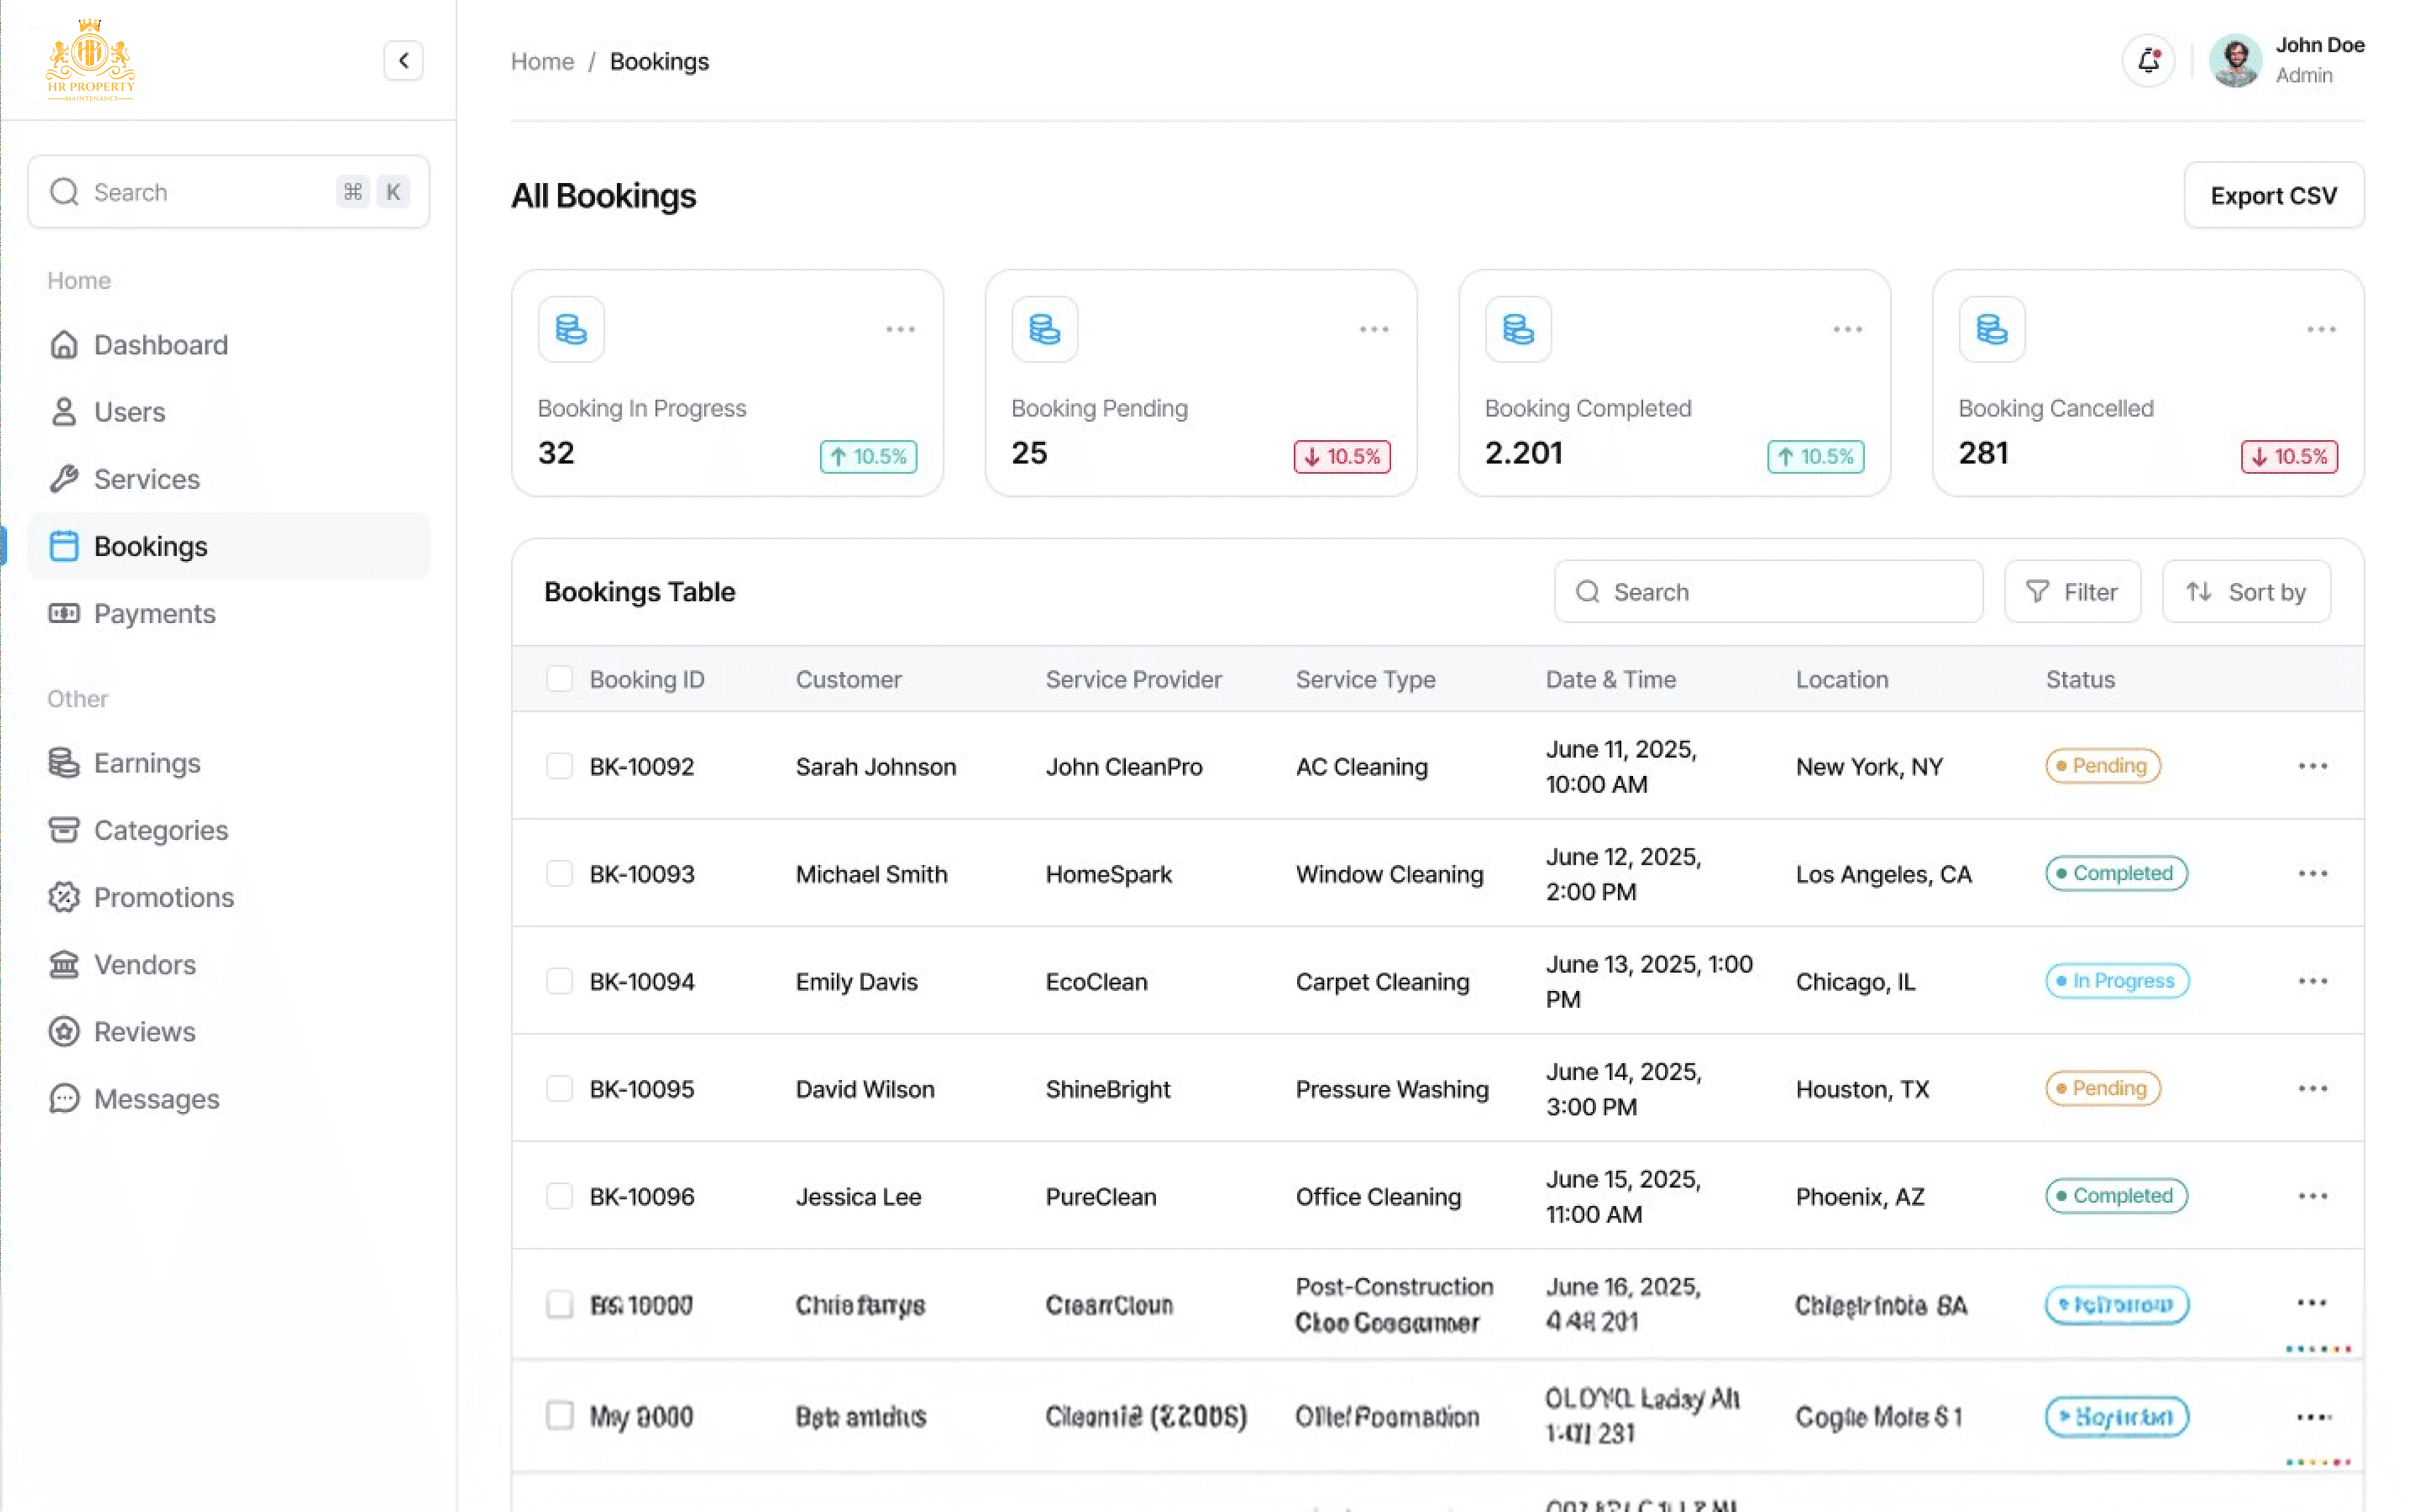
Task: Click the Categories icon in the sidebar
Action: point(64,830)
